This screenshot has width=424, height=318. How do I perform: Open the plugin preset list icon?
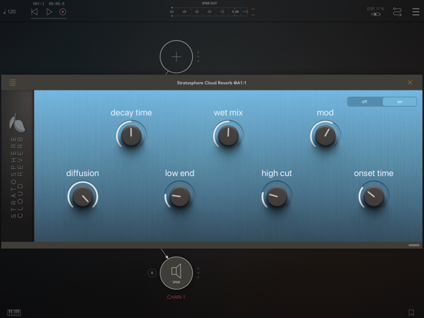tap(12, 82)
